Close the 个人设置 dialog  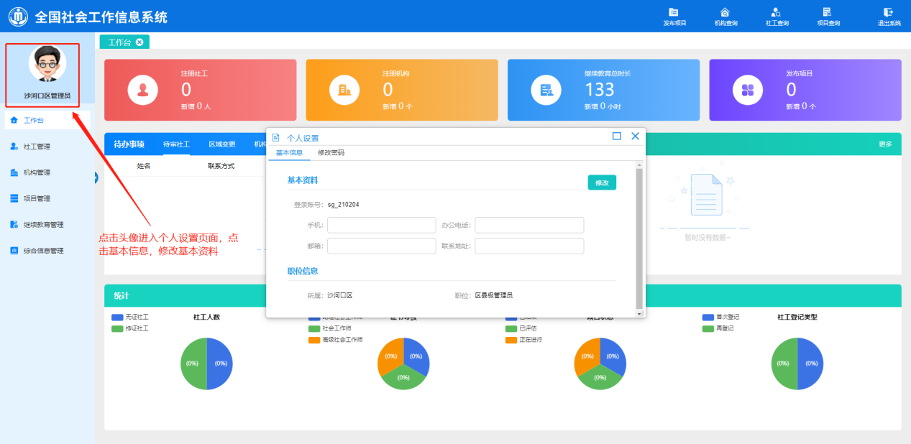click(635, 136)
